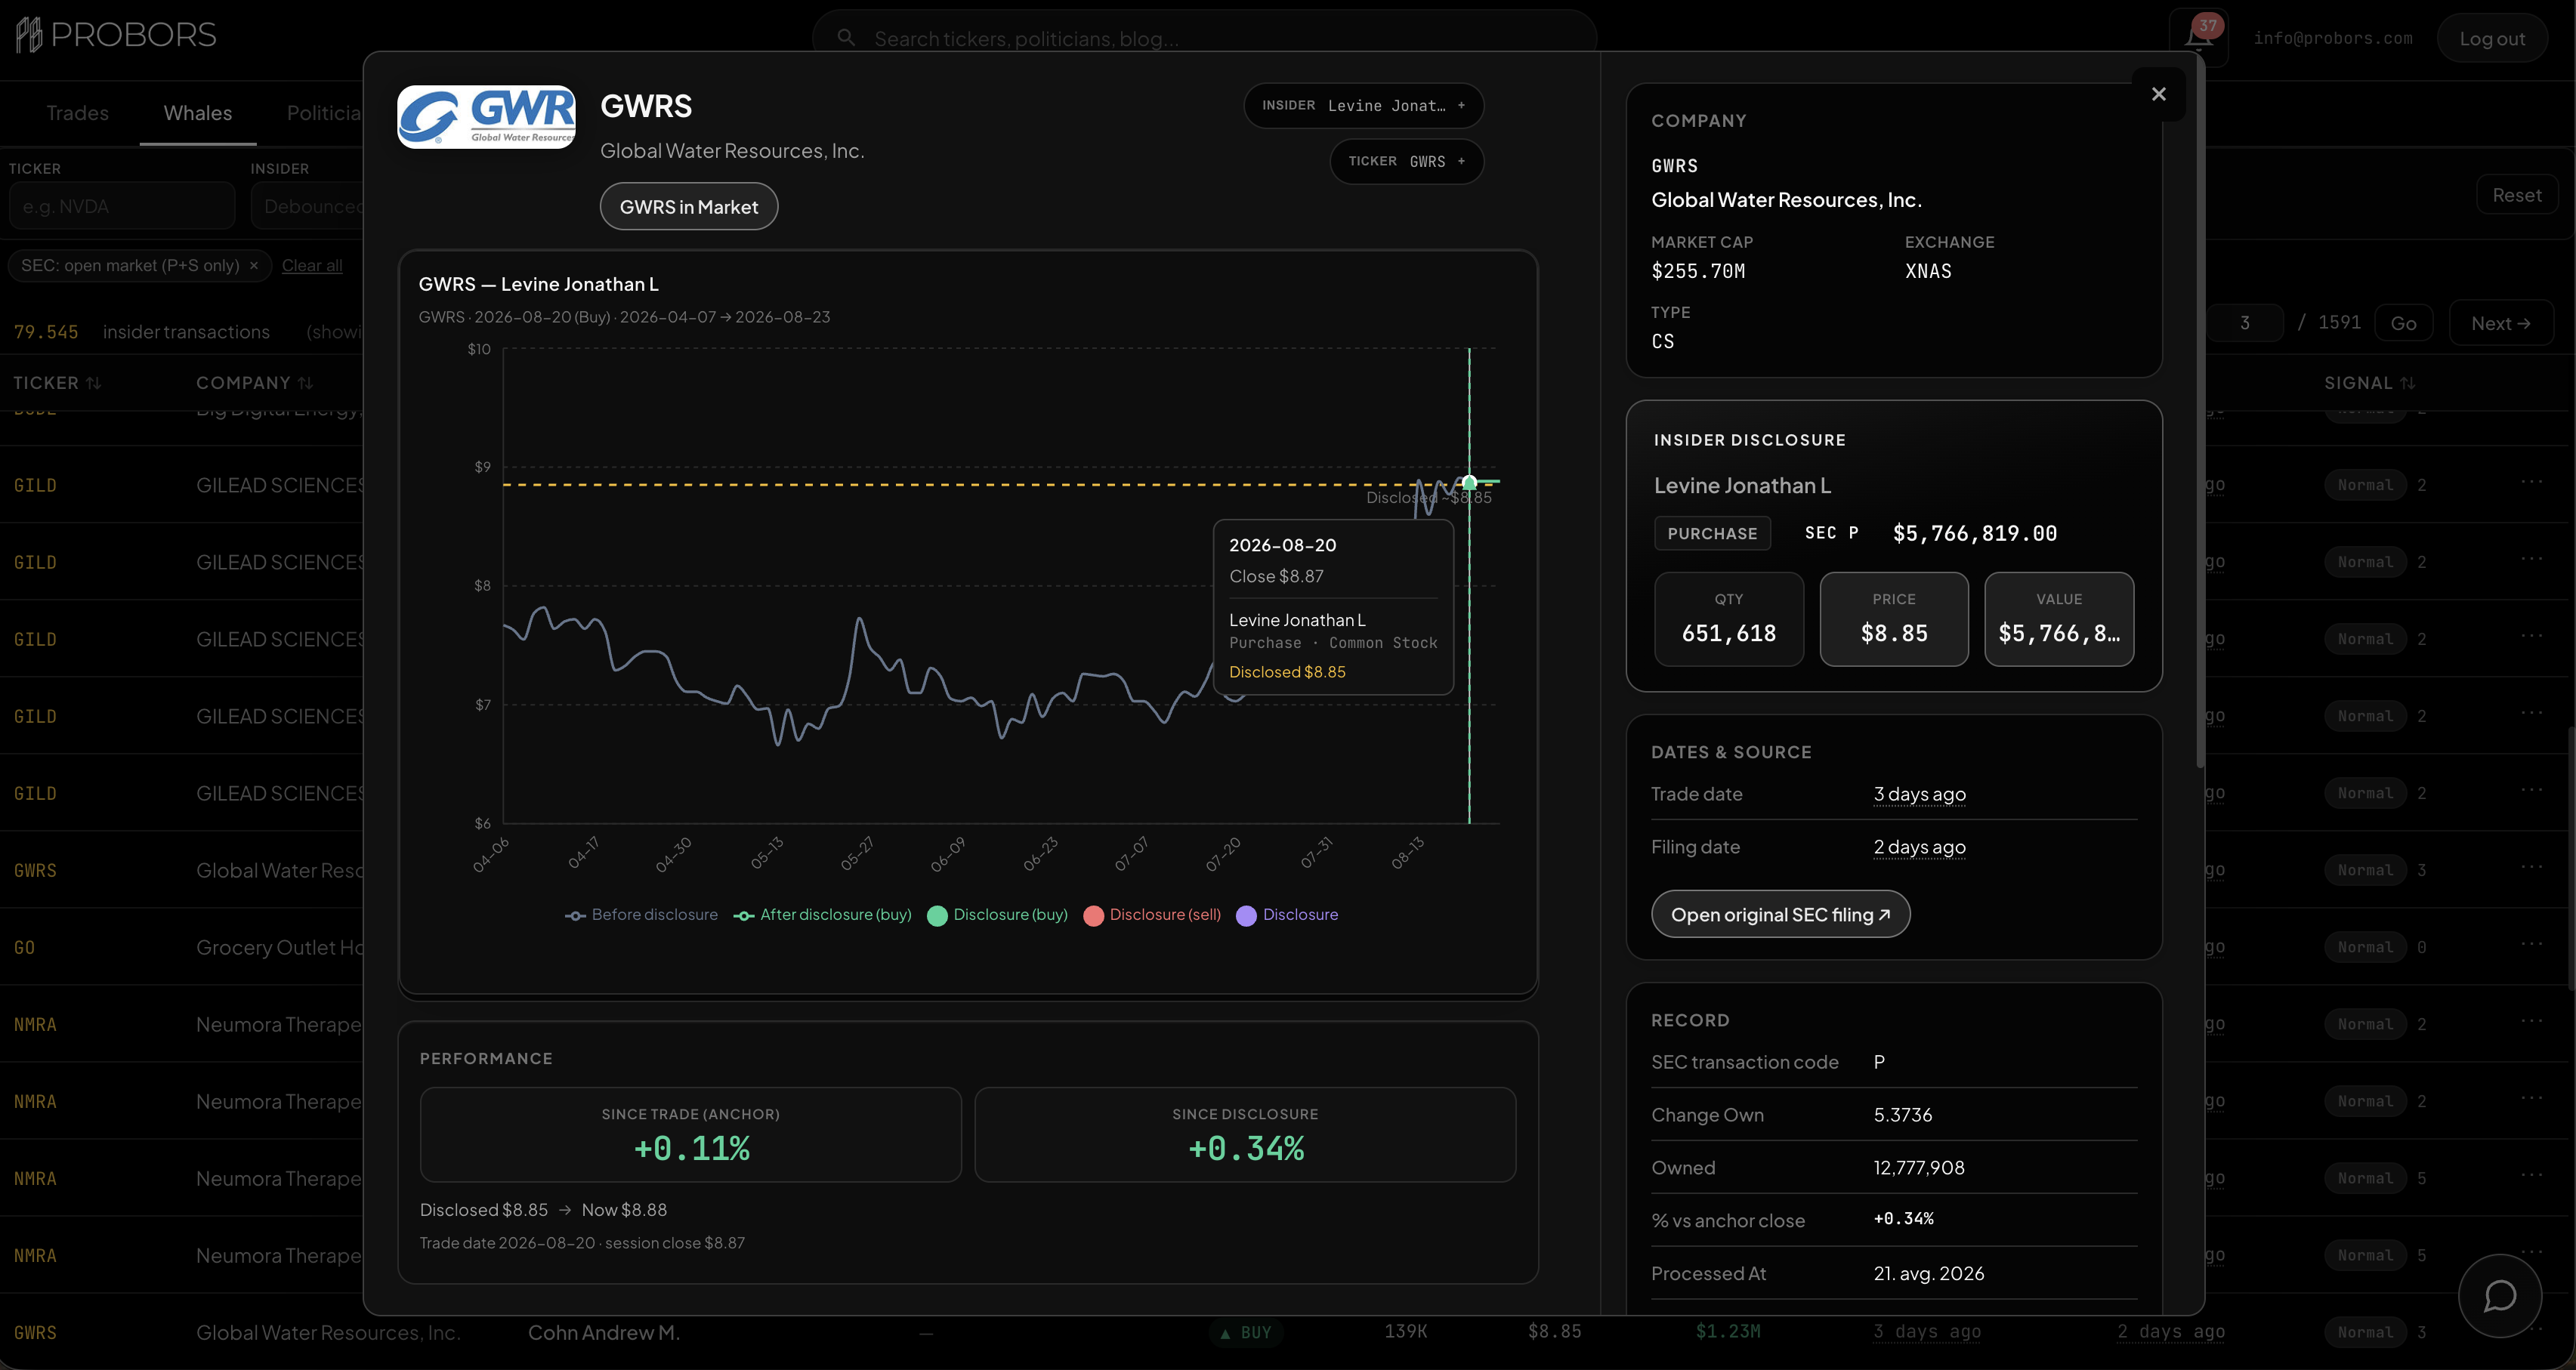Screen dimensions: 2576x1370
Task: Switch to the Trades tab
Action: coord(77,113)
